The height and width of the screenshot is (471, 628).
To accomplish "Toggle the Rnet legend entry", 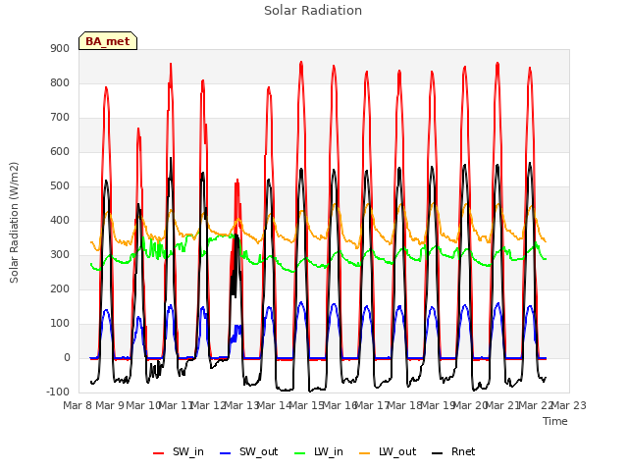I will tap(453, 451).
